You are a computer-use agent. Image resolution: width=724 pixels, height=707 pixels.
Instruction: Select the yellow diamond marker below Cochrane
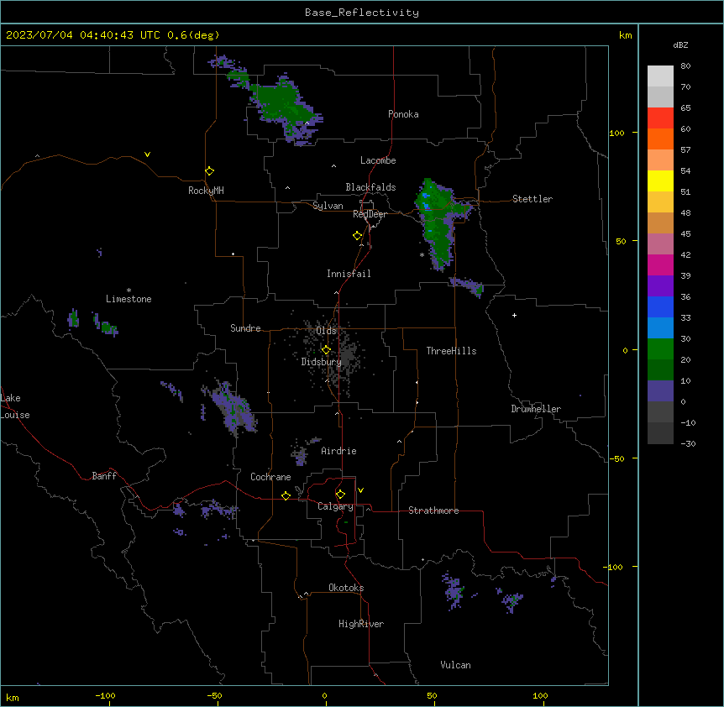pyautogui.click(x=286, y=495)
